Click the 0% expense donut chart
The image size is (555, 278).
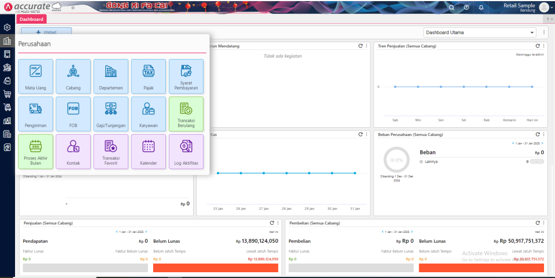tap(397, 160)
